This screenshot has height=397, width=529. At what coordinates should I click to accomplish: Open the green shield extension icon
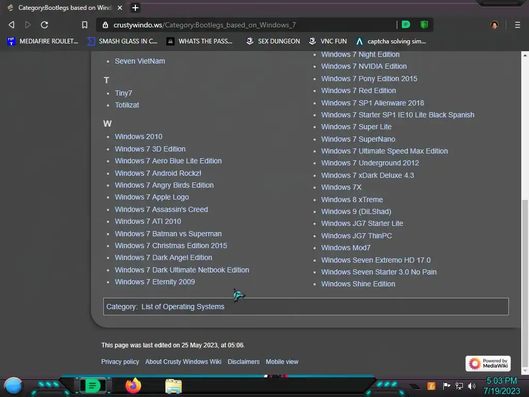tap(424, 25)
